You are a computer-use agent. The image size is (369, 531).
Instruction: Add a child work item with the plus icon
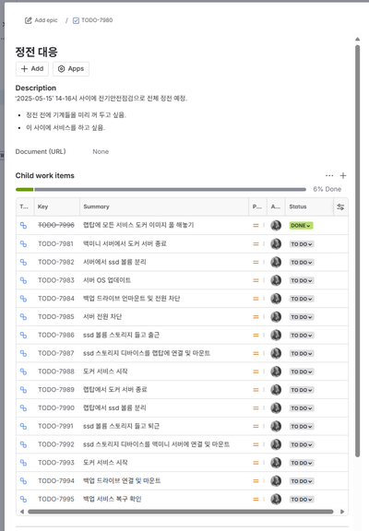[343, 175]
